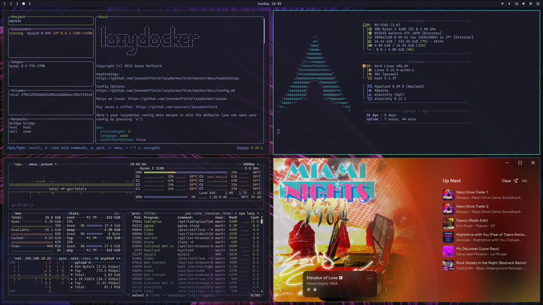Toggle the infinity autoplay icon
543x305 pixels.
click(524, 181)
